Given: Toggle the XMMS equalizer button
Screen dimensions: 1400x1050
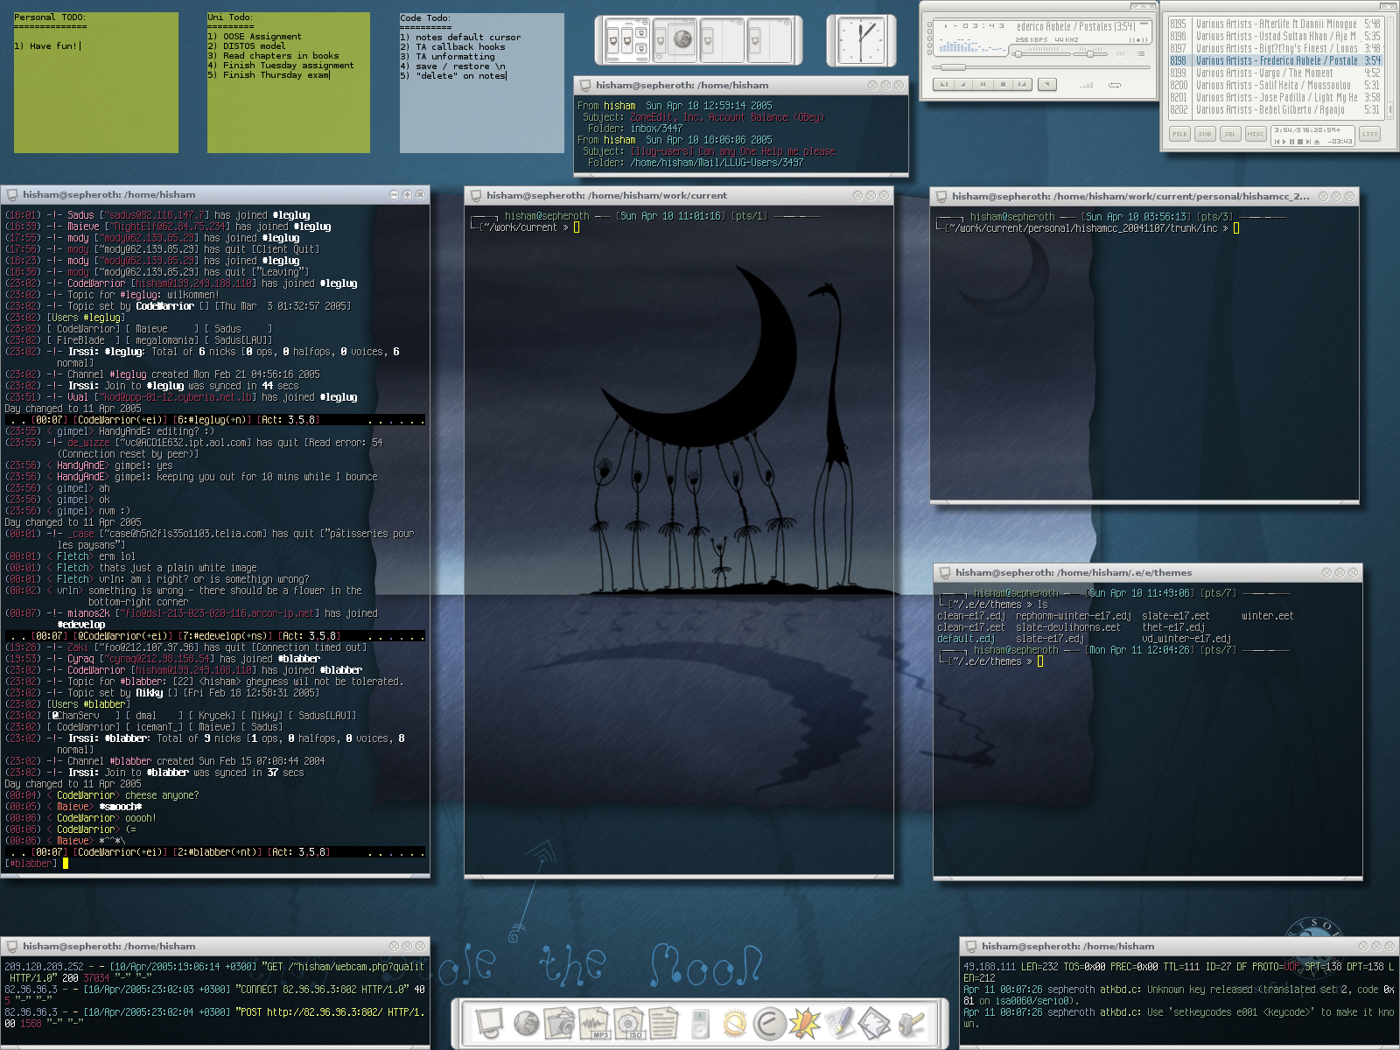Looking at the screenshot, I should 1120,53.
